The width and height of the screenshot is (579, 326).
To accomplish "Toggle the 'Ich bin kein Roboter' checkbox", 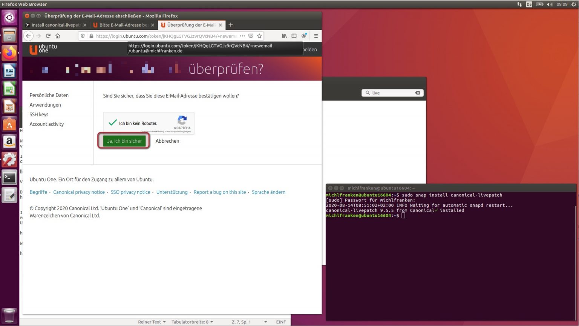I will click(112, 123).
